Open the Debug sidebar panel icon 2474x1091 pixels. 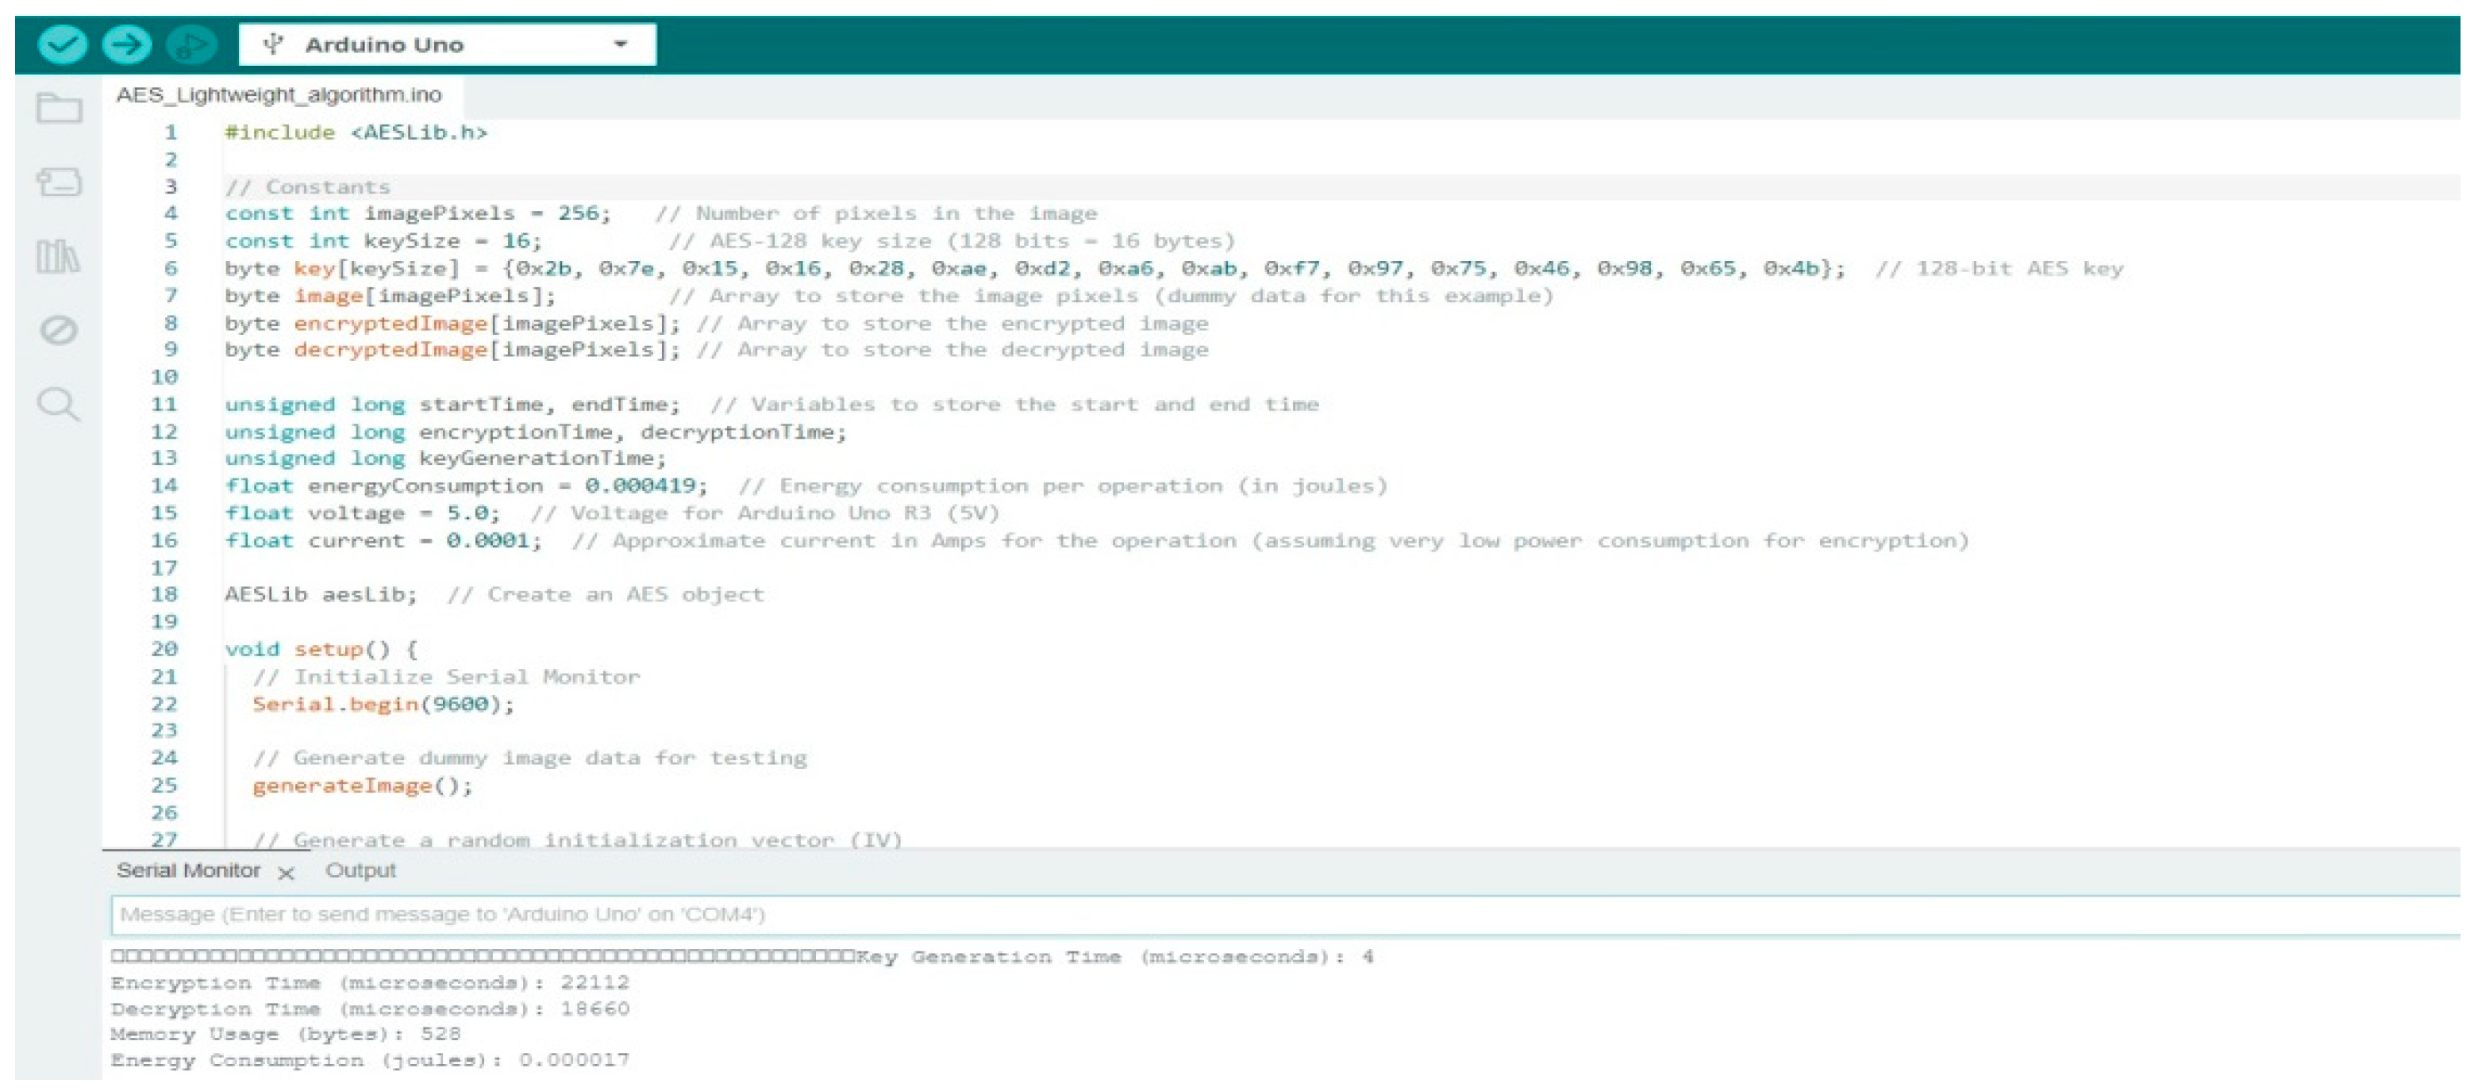coord(59,330)
